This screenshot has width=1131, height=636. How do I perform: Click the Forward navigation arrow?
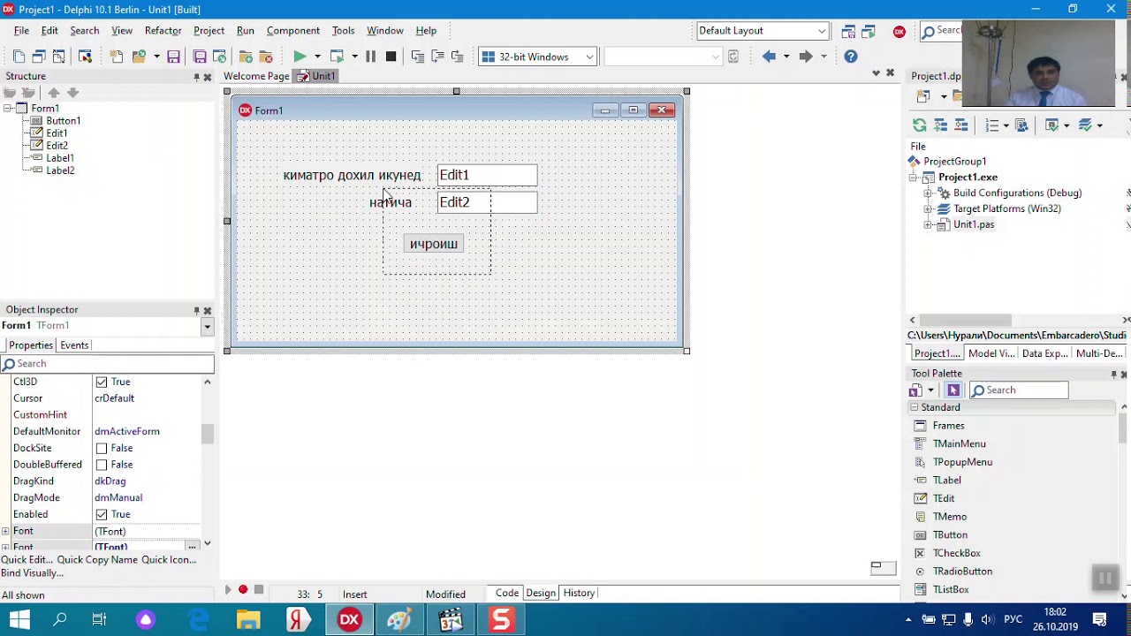pyautogui.click(x=806, y=57)
